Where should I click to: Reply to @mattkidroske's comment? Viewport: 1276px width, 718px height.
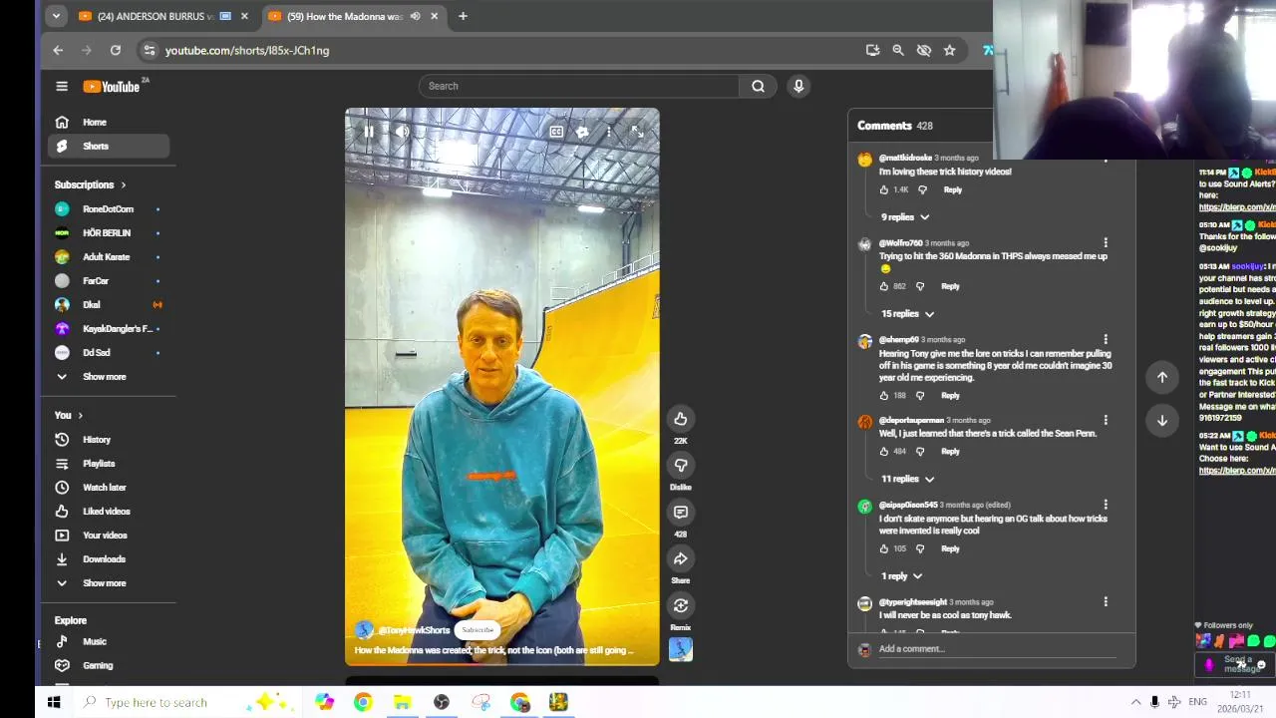952,189
